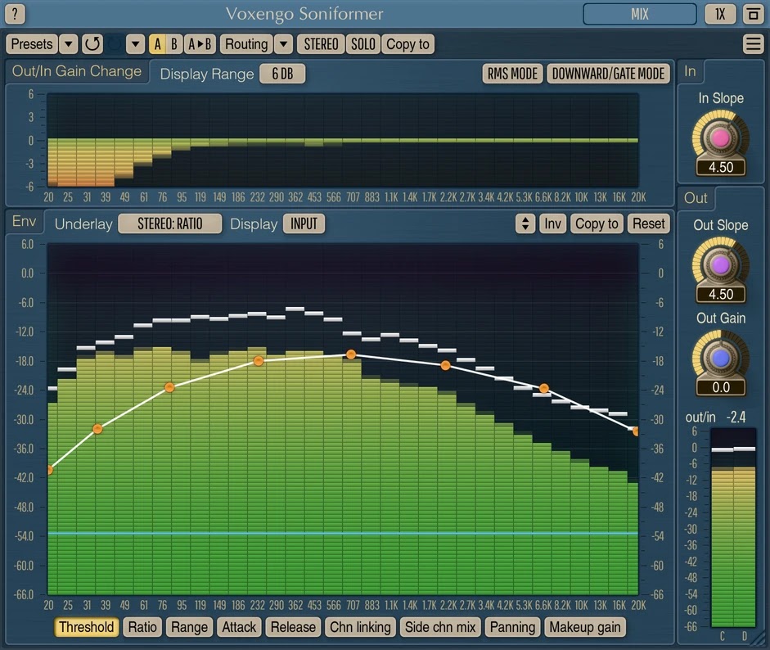Click the MIX plugin instance name field
The image size is (770, 650).
click(x=639, y=14)
